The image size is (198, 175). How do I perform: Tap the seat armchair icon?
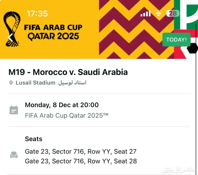[14, 155]
